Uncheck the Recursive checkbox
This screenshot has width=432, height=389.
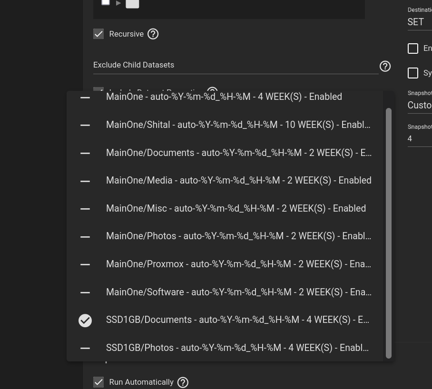coord(98,34)
